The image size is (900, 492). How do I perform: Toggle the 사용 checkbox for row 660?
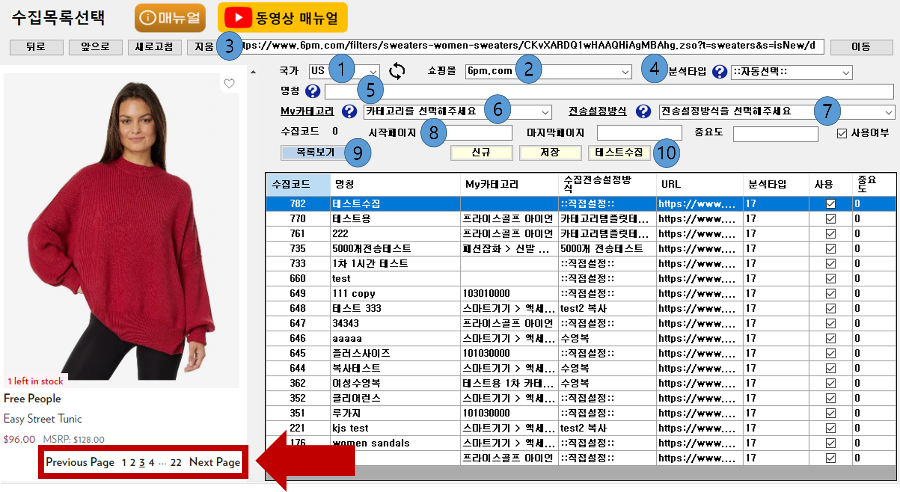tap(831, 279)
